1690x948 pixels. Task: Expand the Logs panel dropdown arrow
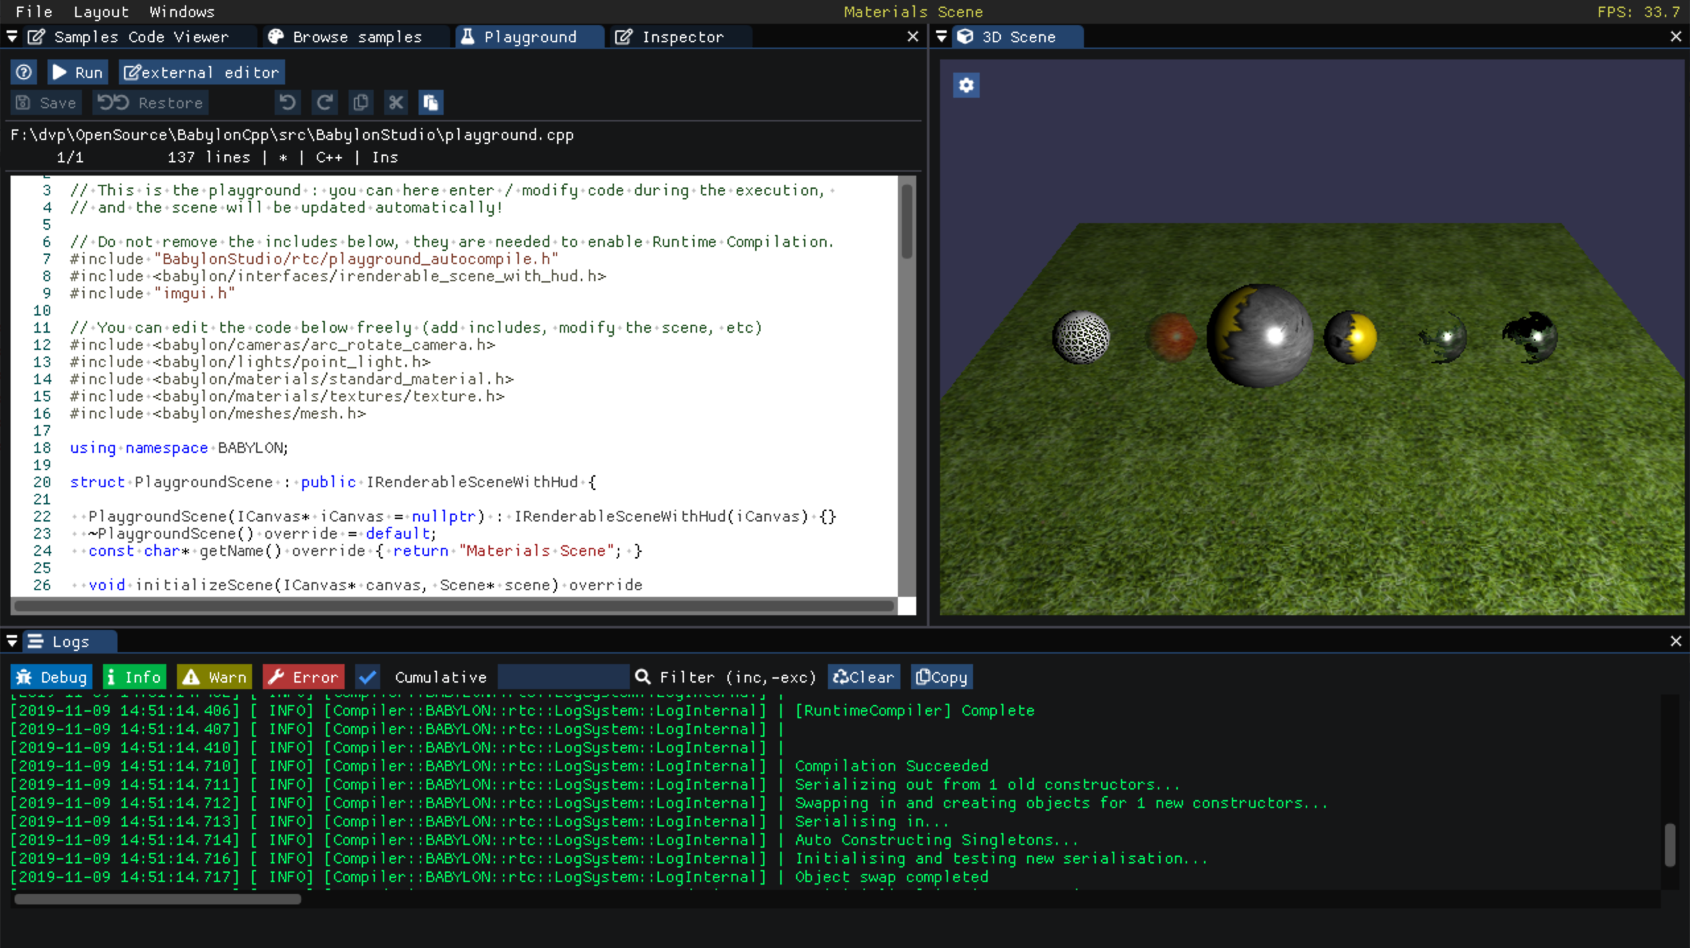(x=12, y=641)
